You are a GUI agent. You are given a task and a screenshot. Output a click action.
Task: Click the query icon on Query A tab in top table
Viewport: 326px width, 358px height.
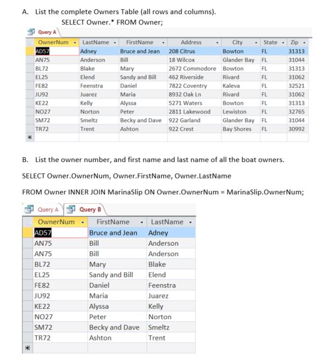pyautogui.click(x=31, y=32)
